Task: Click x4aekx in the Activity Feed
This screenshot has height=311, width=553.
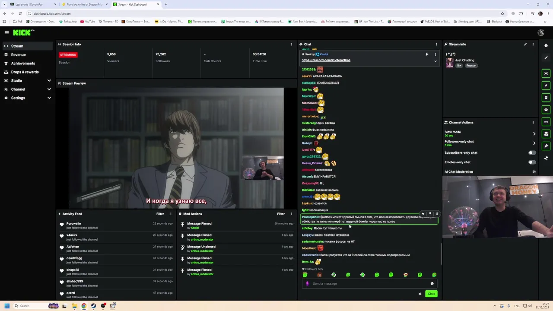Action: [72, 235]
